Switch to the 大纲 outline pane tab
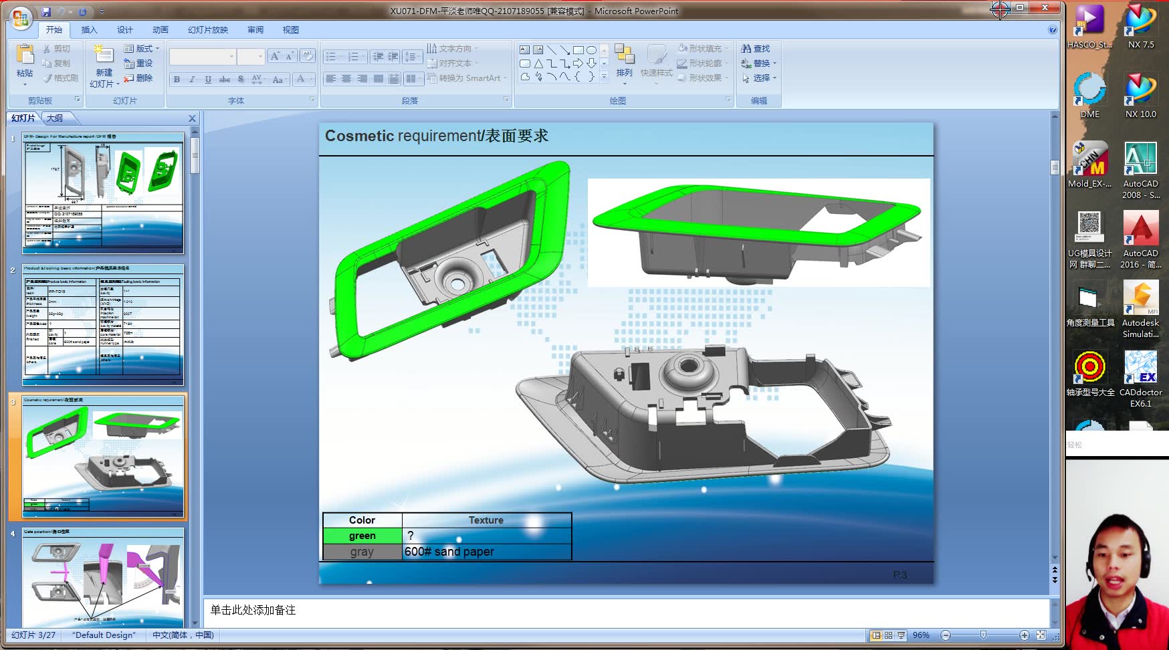This screenshot has width=1169, height=650. click(x=55, y=118)
